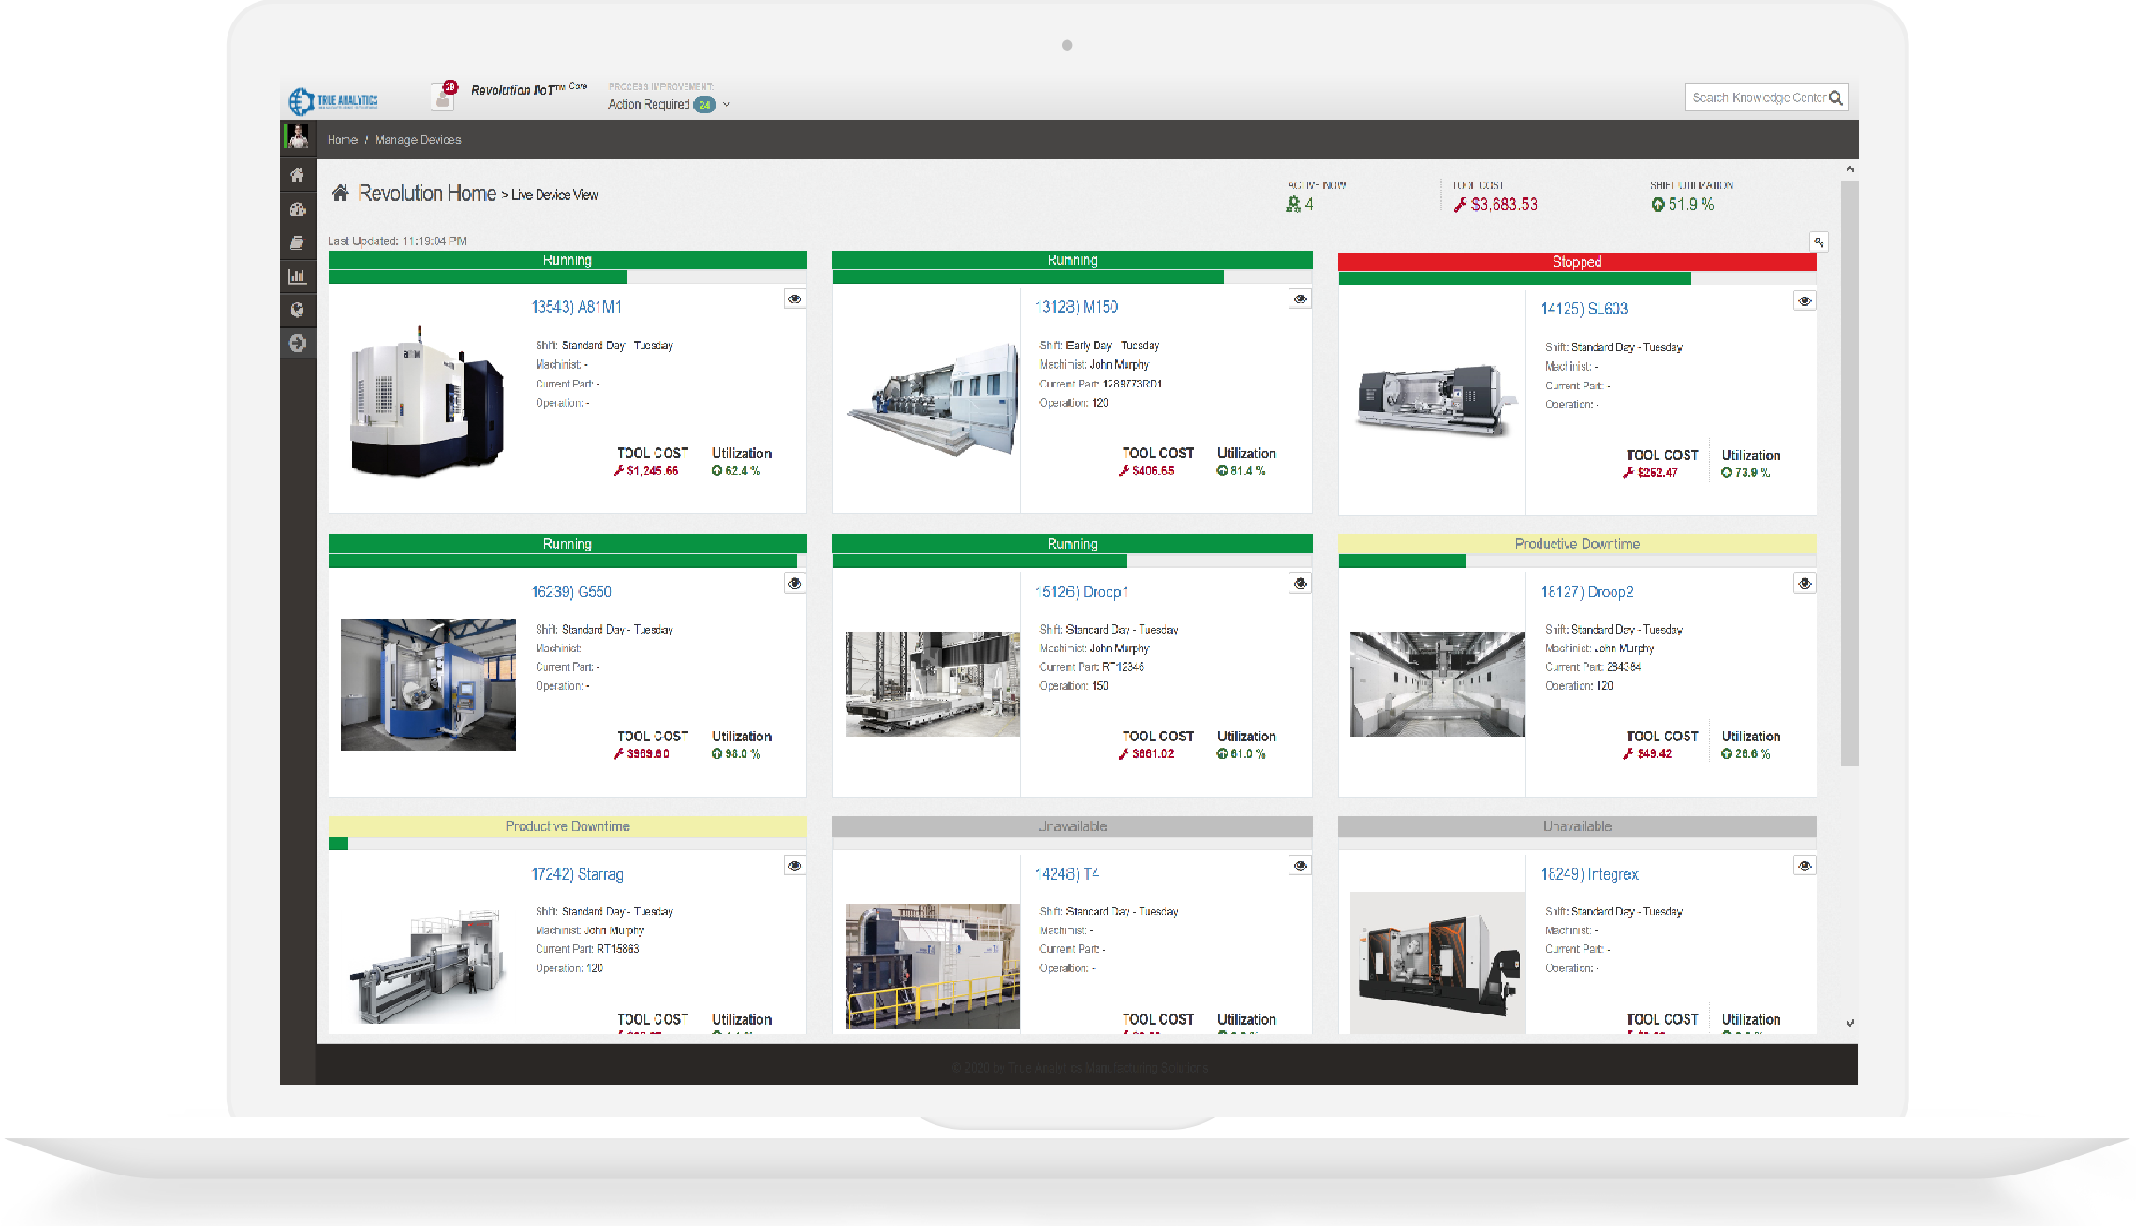This screenshot has width=2136, height=1226.
Task: Click the logout arrow icon at sidebar bottom
Action: coord(299,343)
